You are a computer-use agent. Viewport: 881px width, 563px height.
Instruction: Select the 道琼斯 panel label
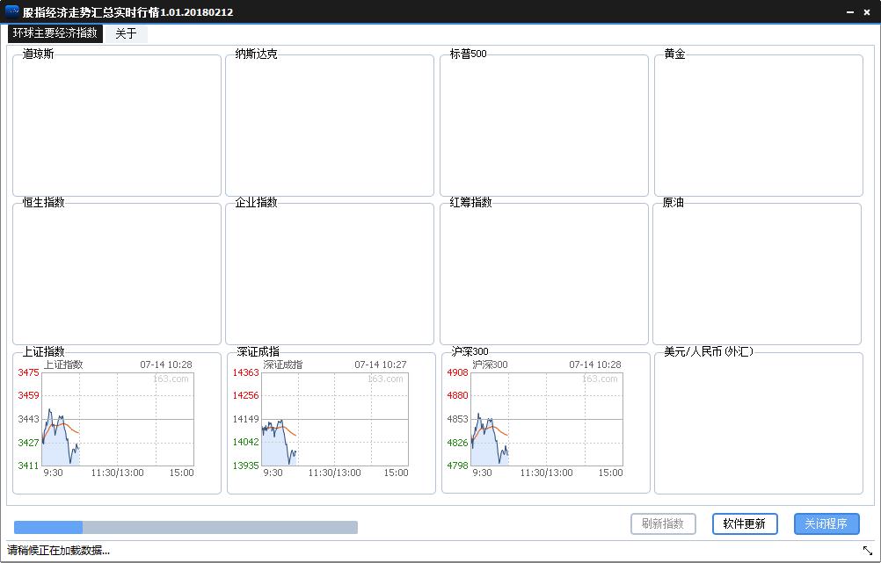[38, 54]
